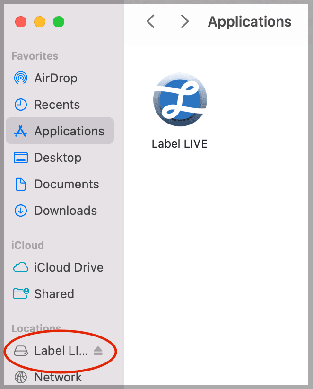Click the Applications window title

pos(250,21)
